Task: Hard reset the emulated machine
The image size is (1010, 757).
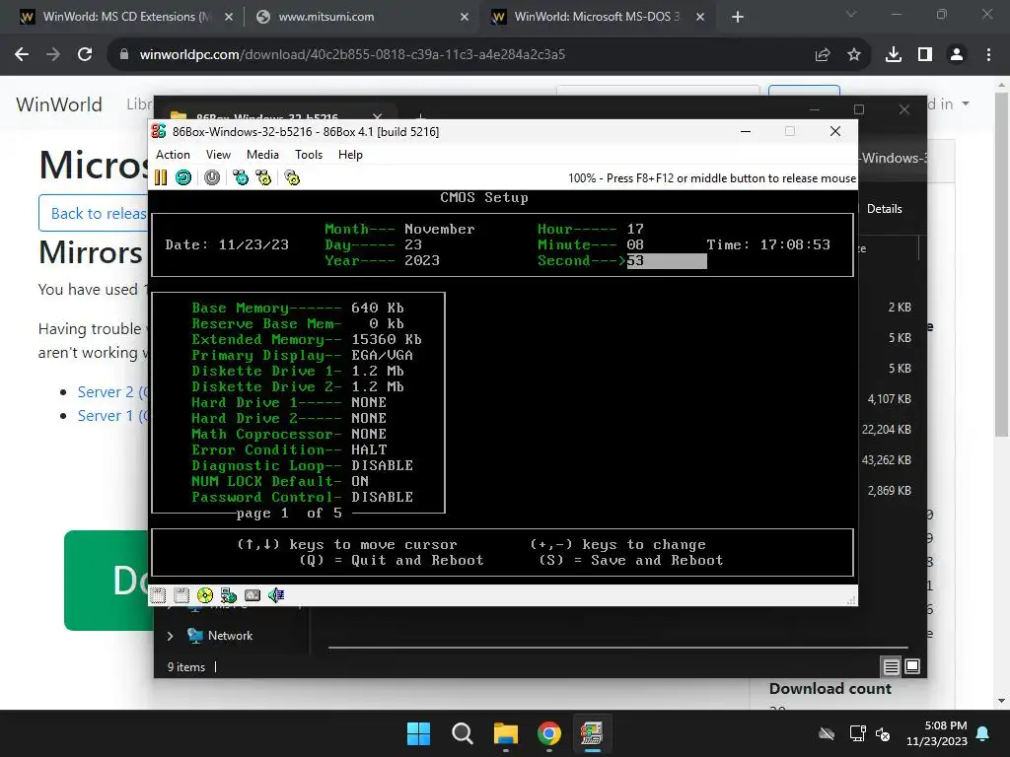Action: [183, 177]
